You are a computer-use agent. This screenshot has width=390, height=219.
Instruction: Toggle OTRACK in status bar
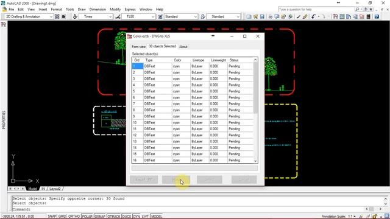(x=114, y=217)
